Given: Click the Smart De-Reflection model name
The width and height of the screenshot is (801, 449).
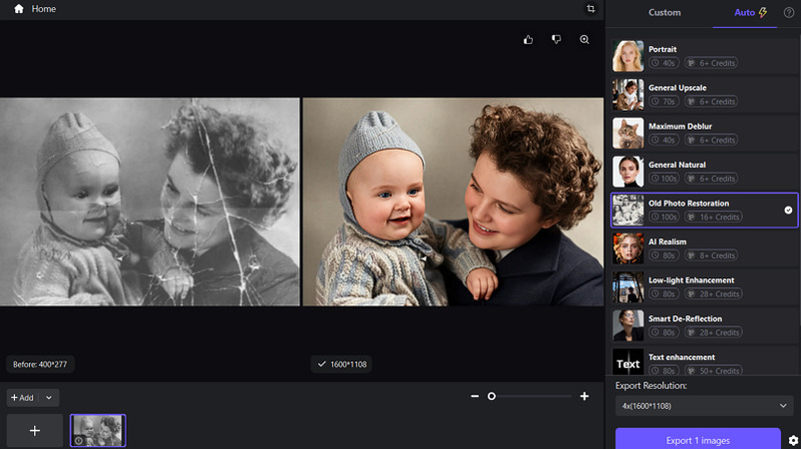Looking at the screenshot, I should click(x=685, y=318).
